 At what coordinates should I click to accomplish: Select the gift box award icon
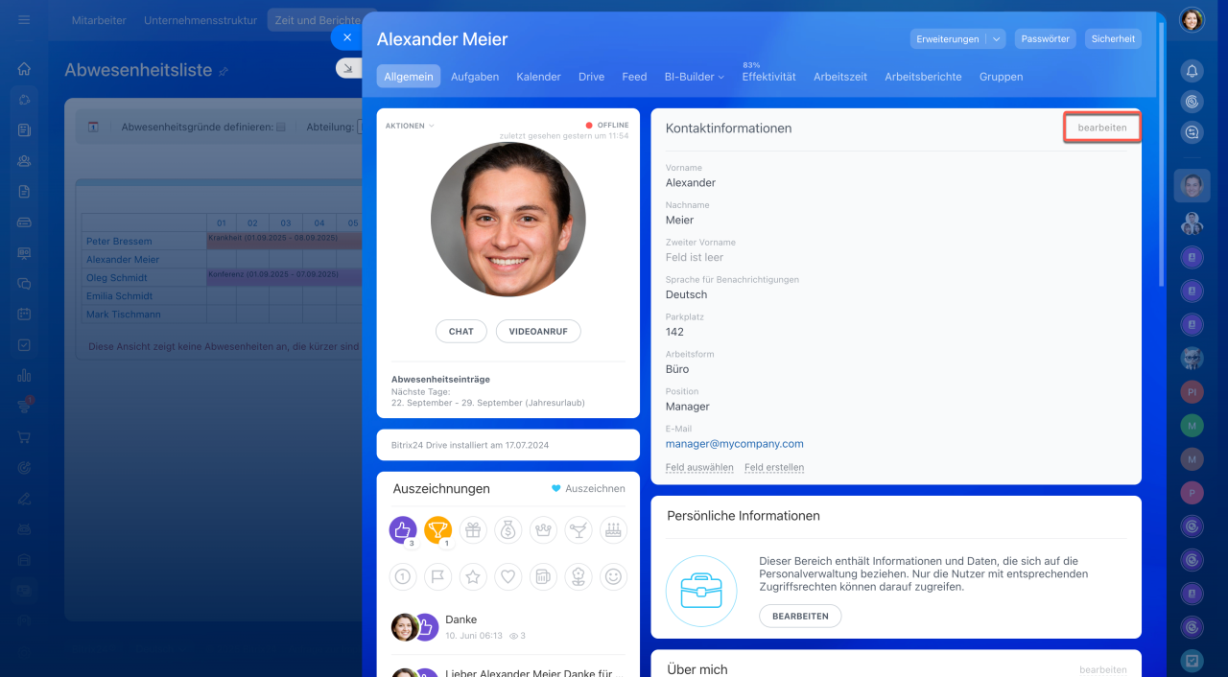pos(473,529)
